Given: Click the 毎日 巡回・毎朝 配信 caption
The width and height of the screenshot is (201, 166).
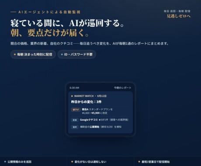Looking at the screenshot, I should (177, 11).
